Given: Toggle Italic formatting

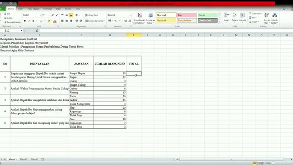Looking at the screenshot, I should (29, 21).
